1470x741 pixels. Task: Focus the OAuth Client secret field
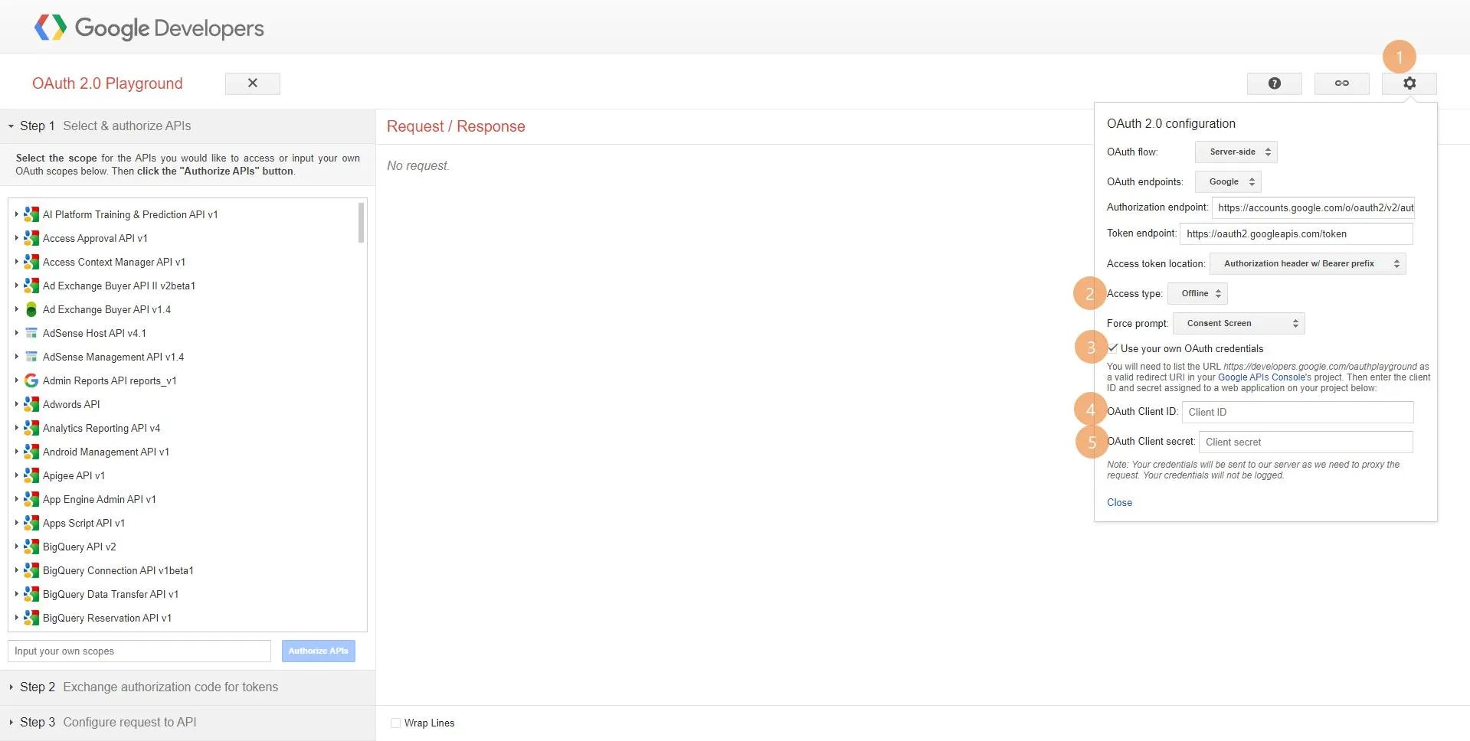1306,442
